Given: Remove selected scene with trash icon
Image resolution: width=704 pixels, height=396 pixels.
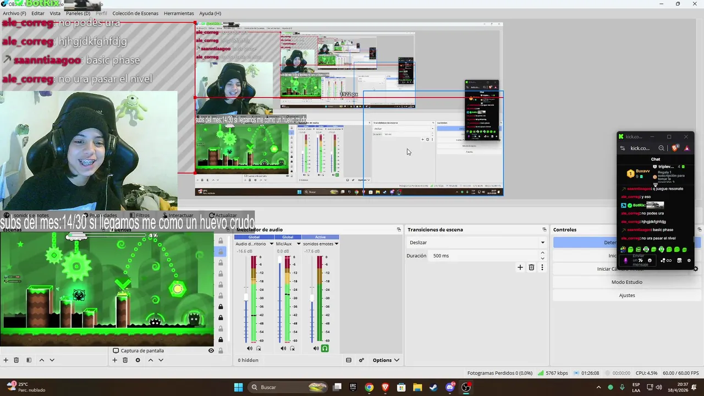Looking at the screenshot, I should pyautogui.click(x=16, y=360).
